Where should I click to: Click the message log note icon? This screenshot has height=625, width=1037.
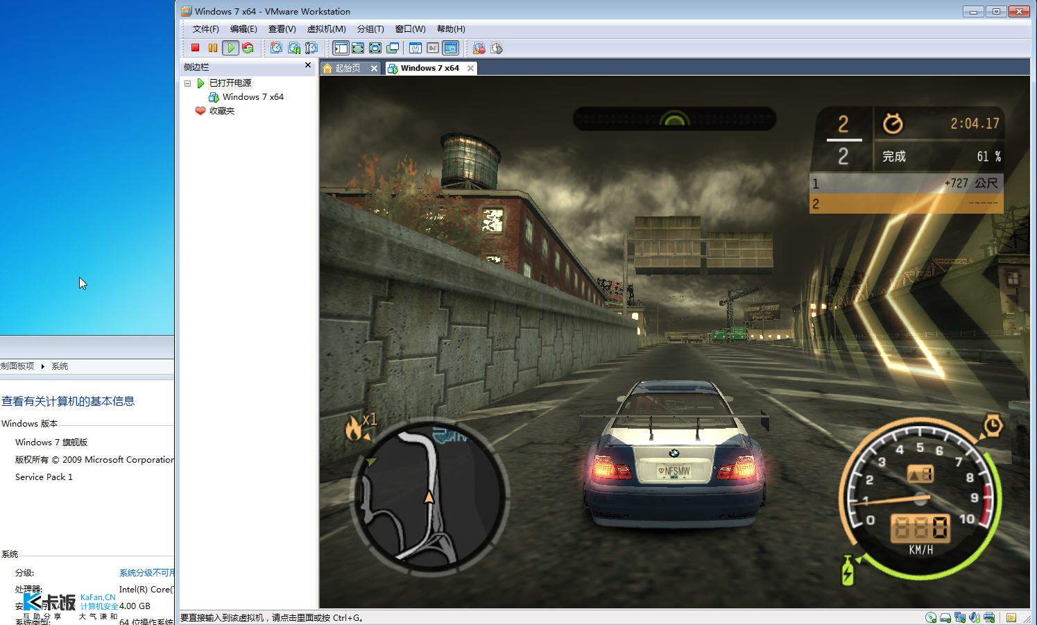tap(1011, 617)
